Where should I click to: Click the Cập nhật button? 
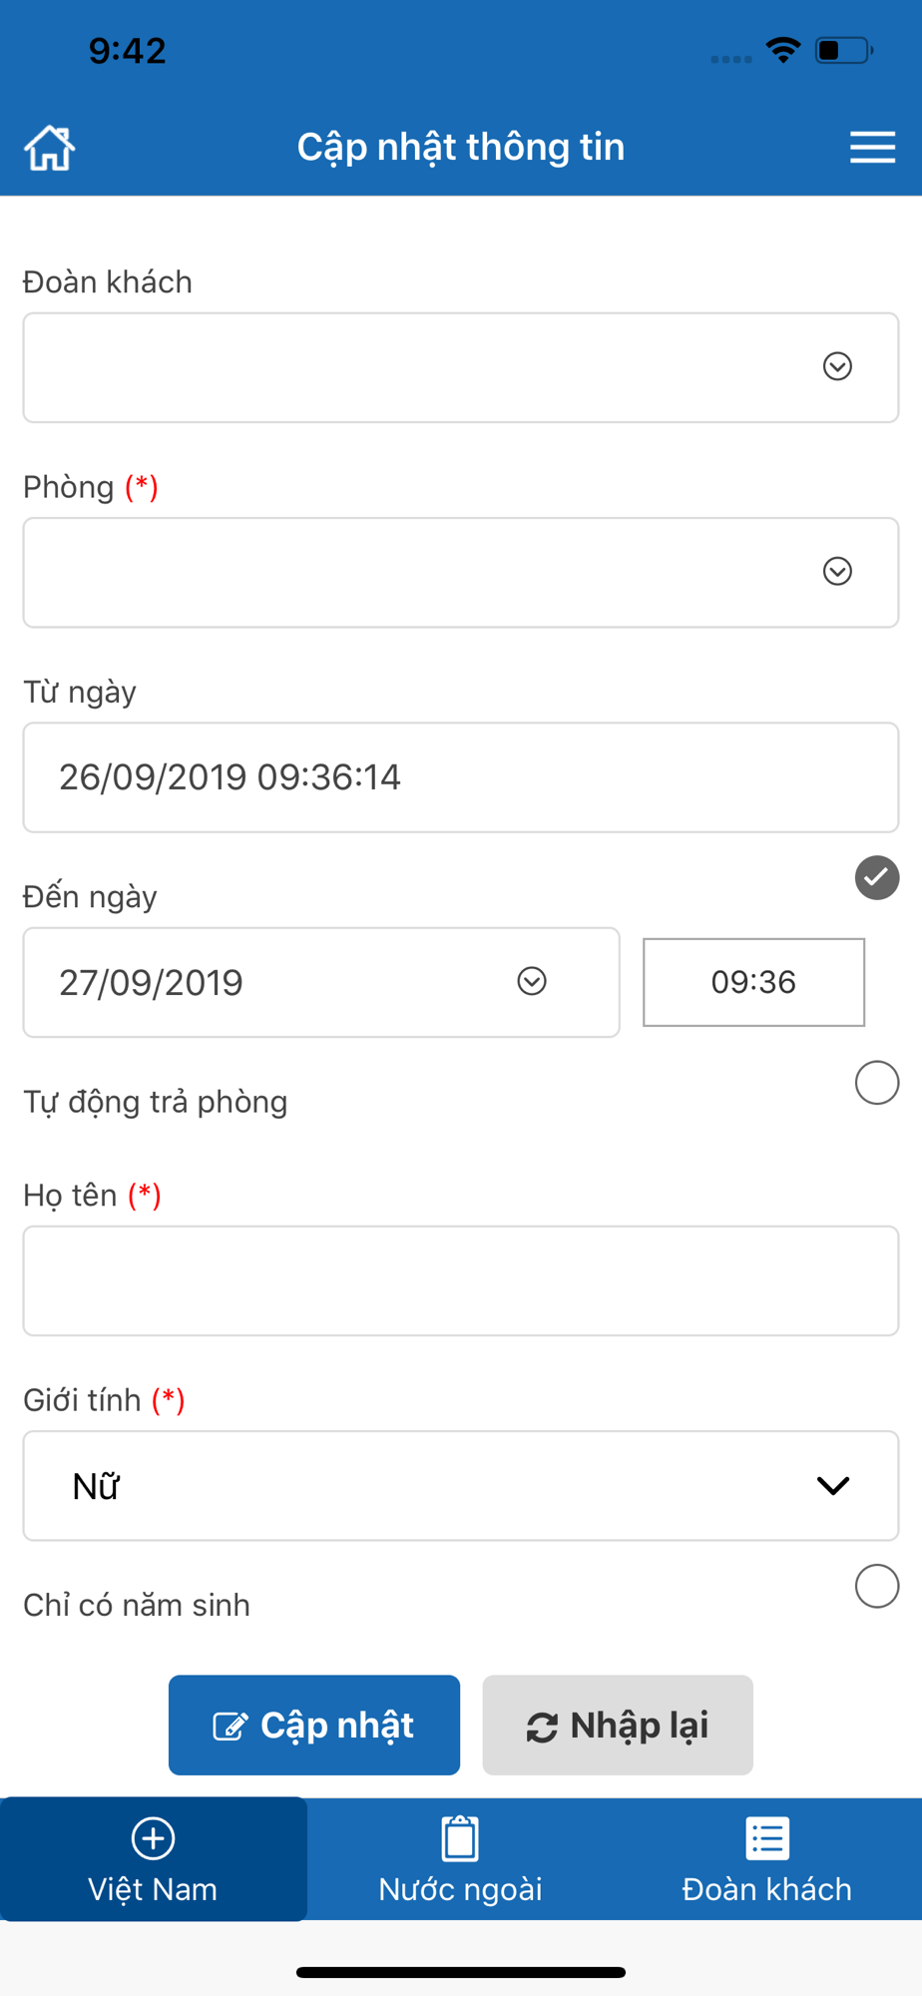(x=314, y=1725)
